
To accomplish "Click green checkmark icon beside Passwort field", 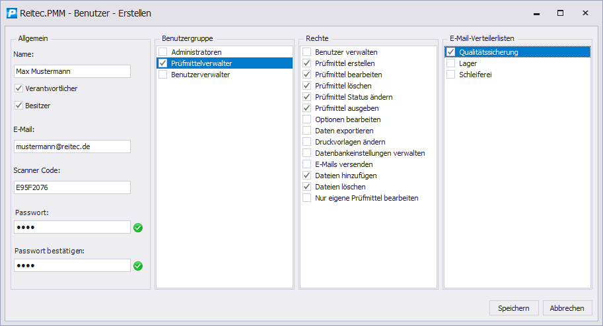I will [x=138, y=228].
